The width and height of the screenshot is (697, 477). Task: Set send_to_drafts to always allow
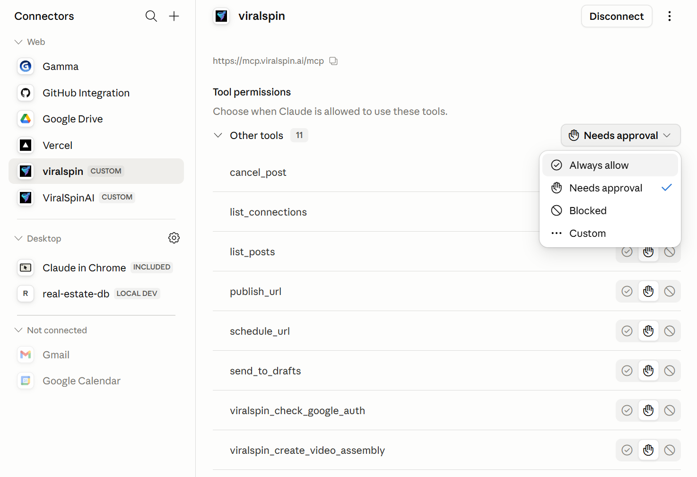point(627,371)
